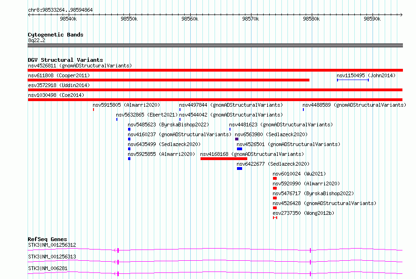Click the blue square under nsv5485623
416x279 pixels.
tap(129, 129)
